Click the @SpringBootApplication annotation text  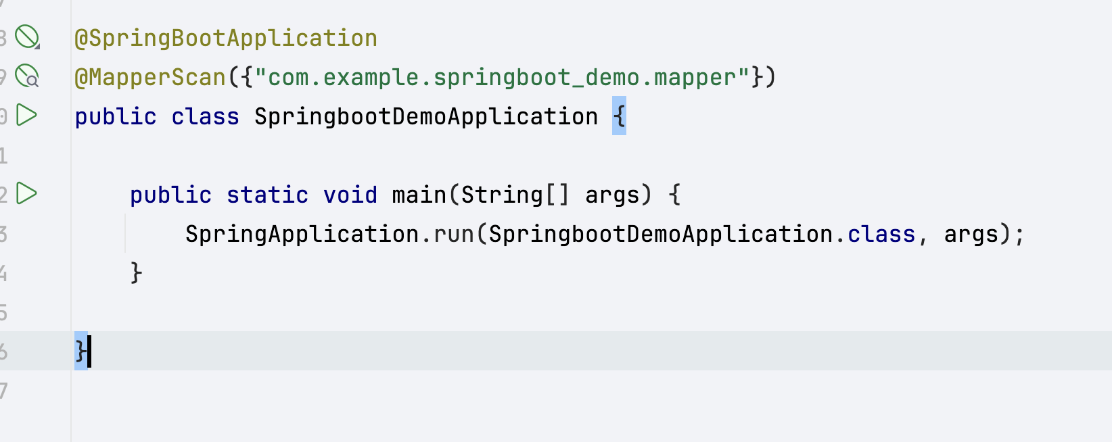(226, 39)
